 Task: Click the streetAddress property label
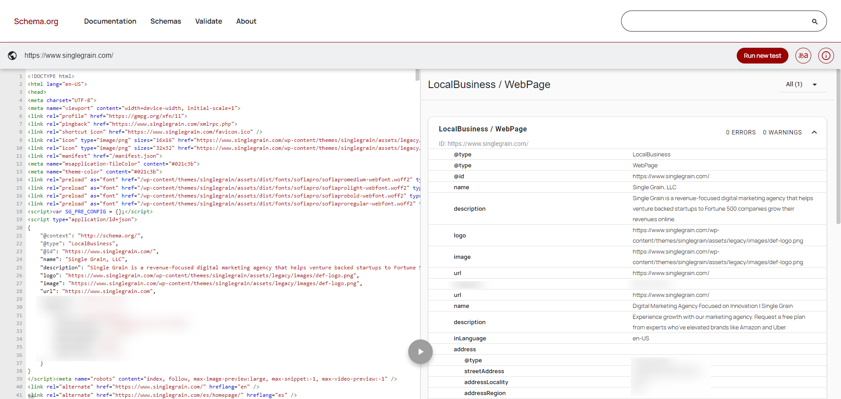click(x=484, y=371)
